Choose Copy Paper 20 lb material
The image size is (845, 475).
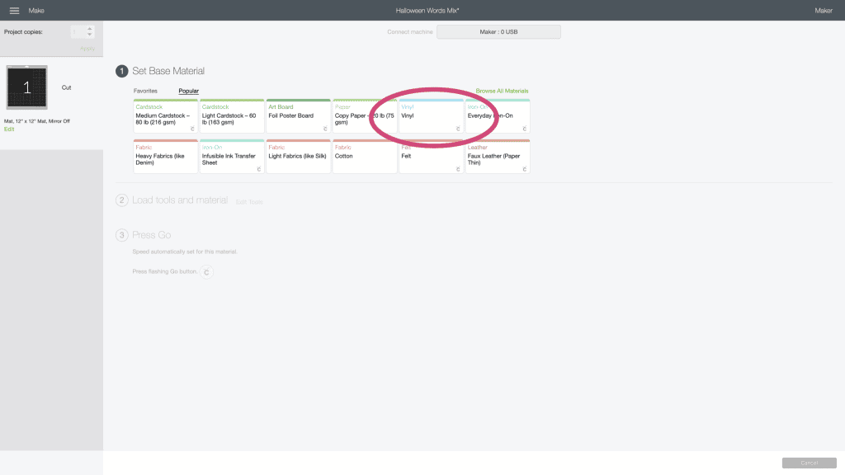[365, 115]
